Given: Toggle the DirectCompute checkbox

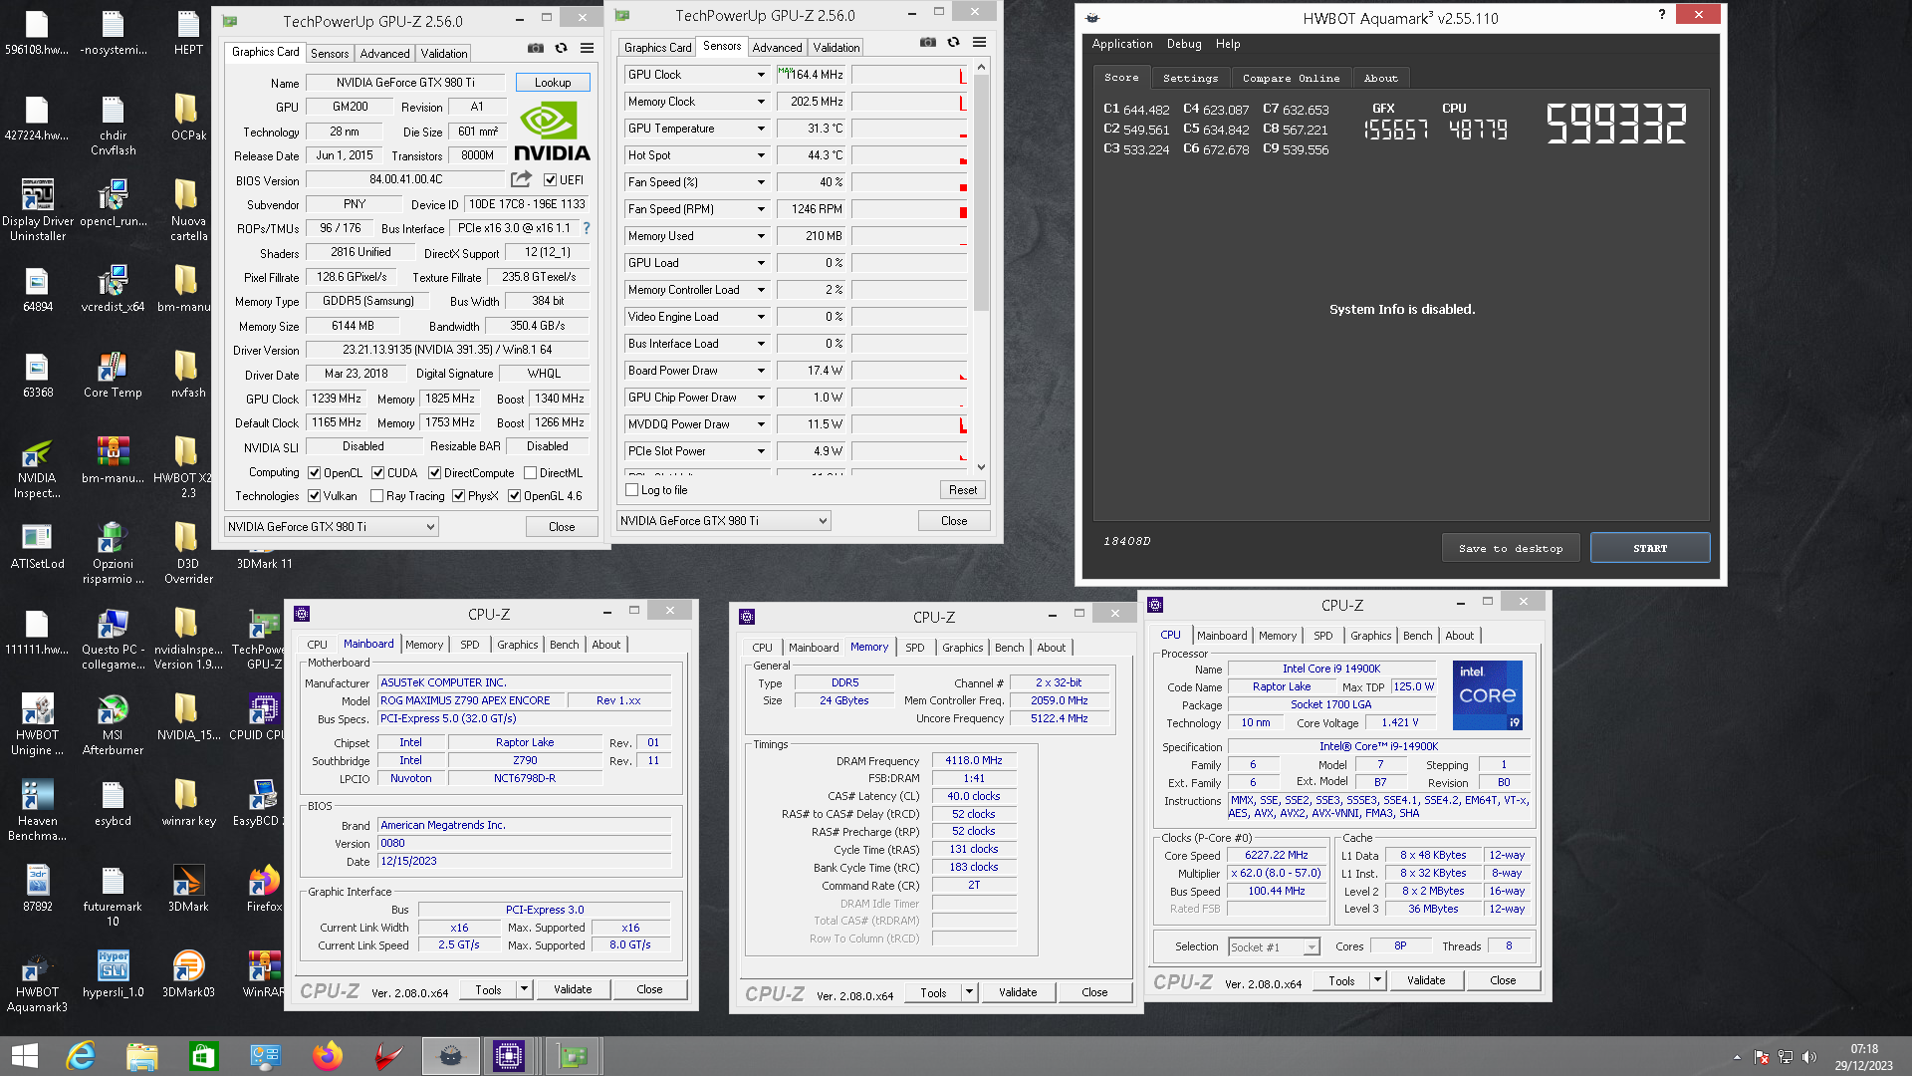Looking at the screenshot, I should point(435,473).
